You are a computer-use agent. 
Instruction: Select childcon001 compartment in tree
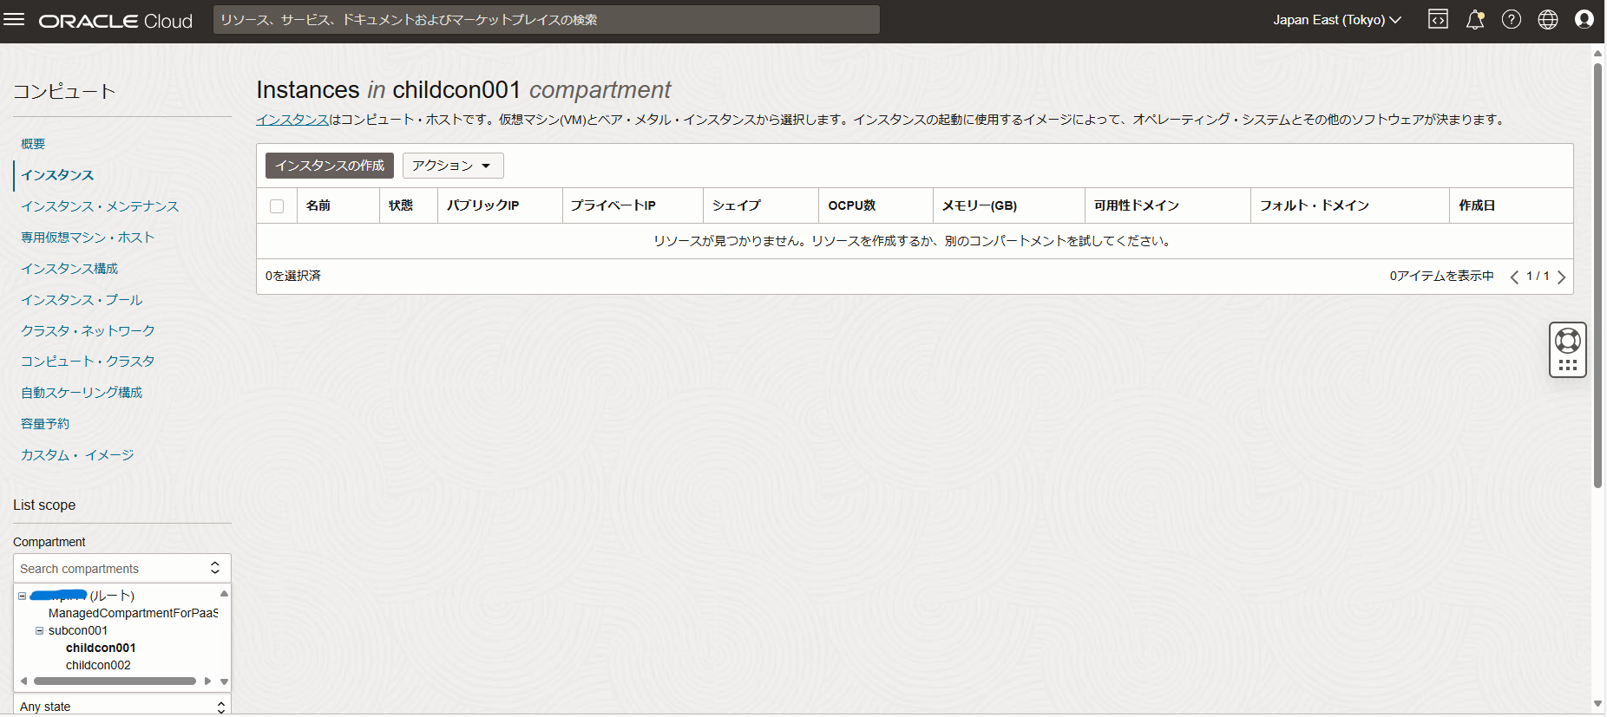point(101,648)
